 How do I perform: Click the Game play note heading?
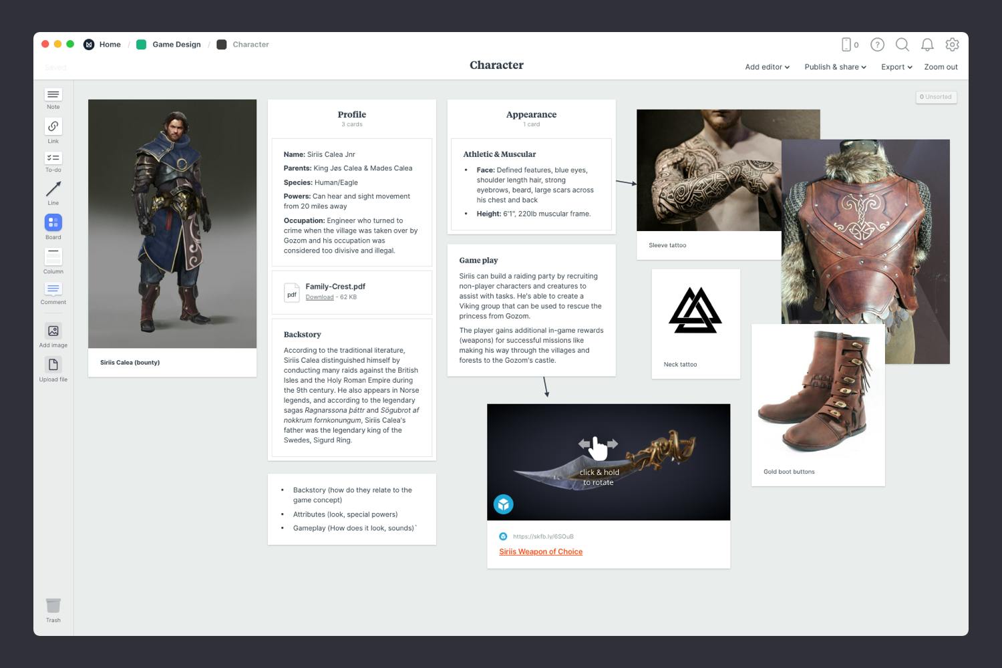pos(478,261)
